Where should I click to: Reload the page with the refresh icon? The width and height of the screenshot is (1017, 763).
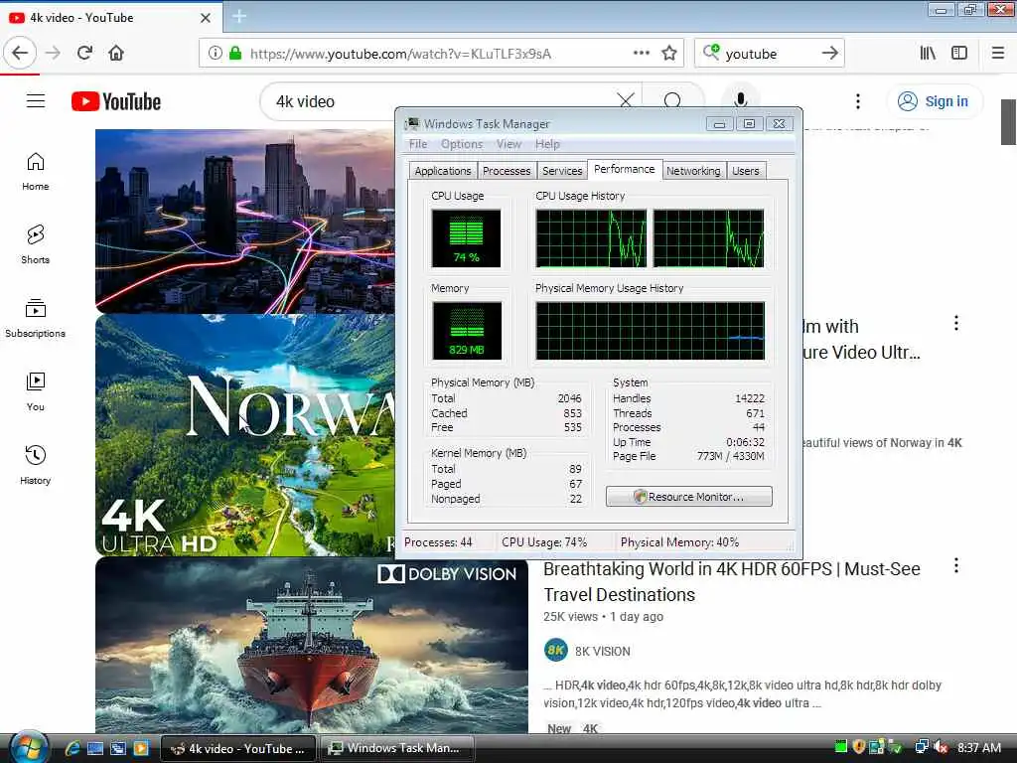tap(84, 54)
